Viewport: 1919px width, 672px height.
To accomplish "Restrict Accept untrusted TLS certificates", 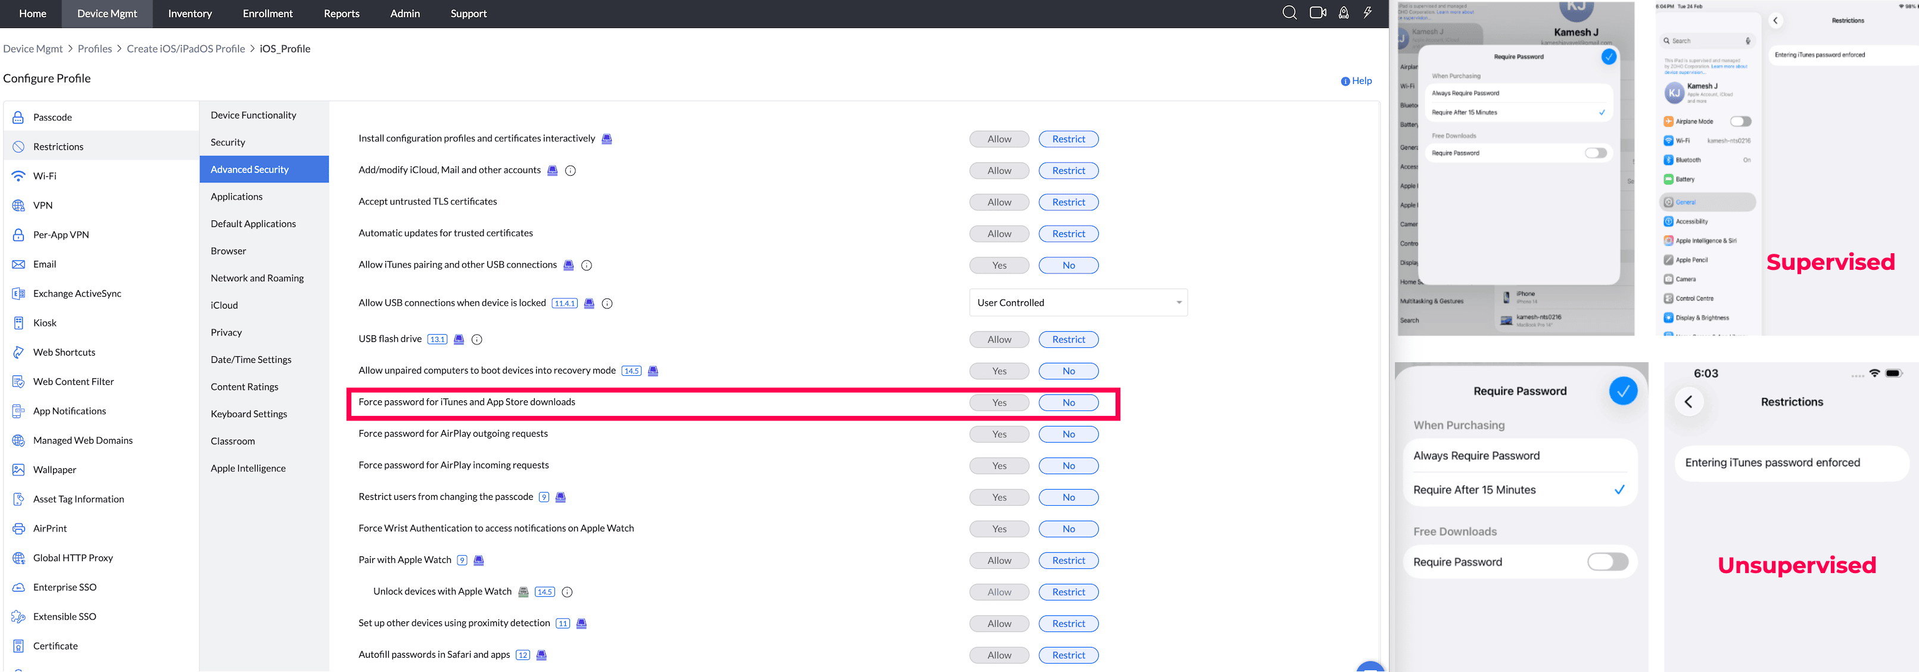I will 1068,202.
